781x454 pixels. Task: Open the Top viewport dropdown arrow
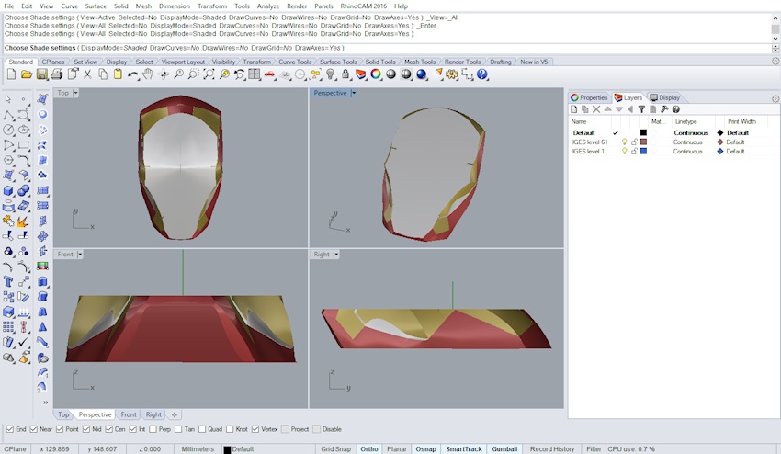tap(75, 93)
